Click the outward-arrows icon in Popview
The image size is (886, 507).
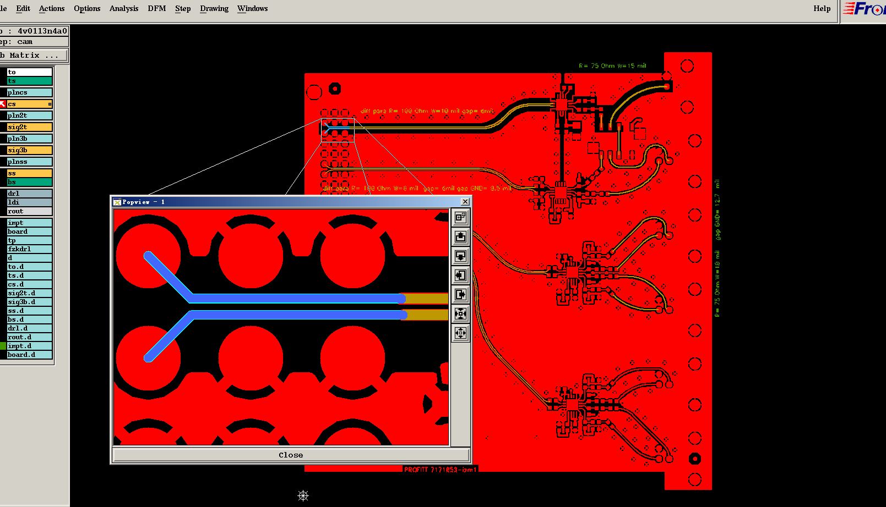(460, 333)
